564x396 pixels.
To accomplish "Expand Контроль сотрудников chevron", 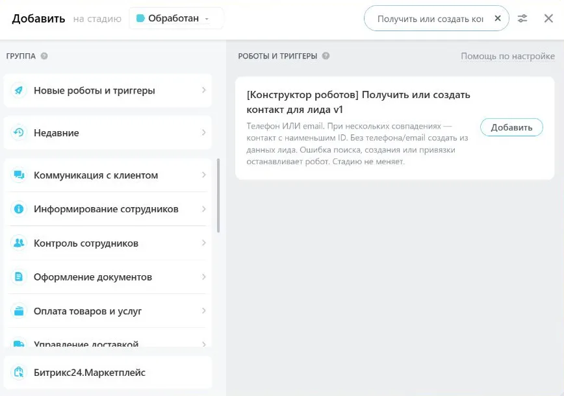I will coord(204,243).
